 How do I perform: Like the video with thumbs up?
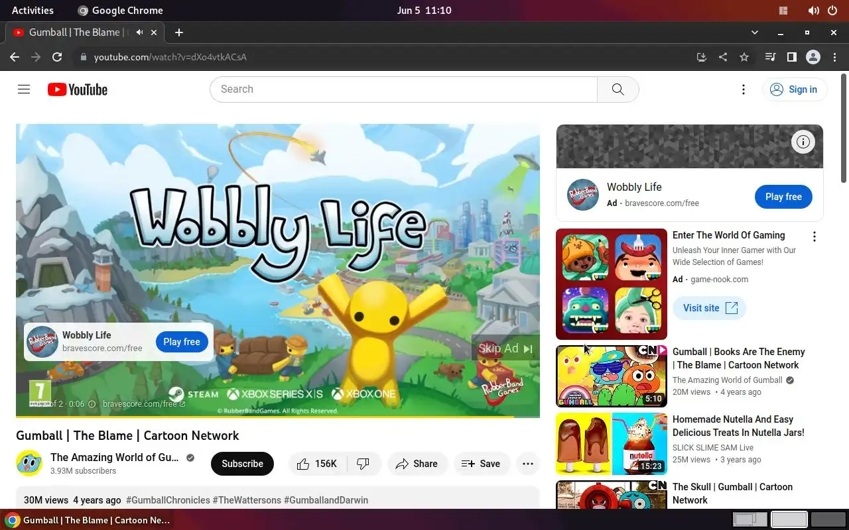coord(316,464)
